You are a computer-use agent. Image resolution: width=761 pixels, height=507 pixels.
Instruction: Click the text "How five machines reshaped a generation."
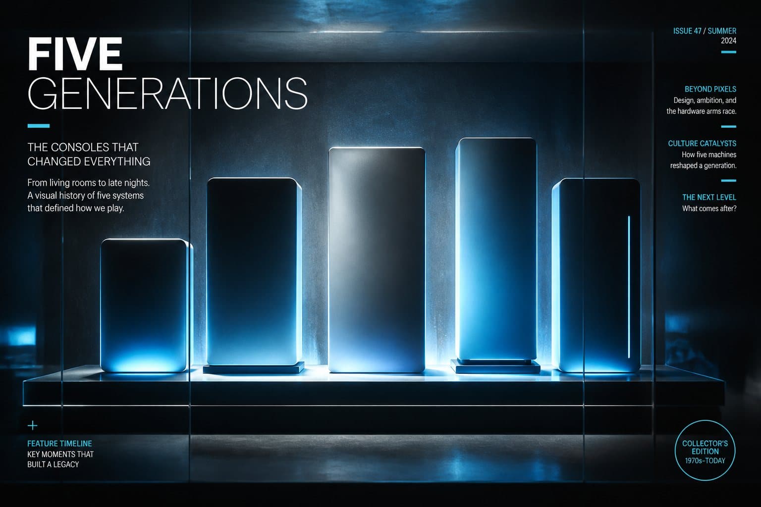[x=703, y=160]
